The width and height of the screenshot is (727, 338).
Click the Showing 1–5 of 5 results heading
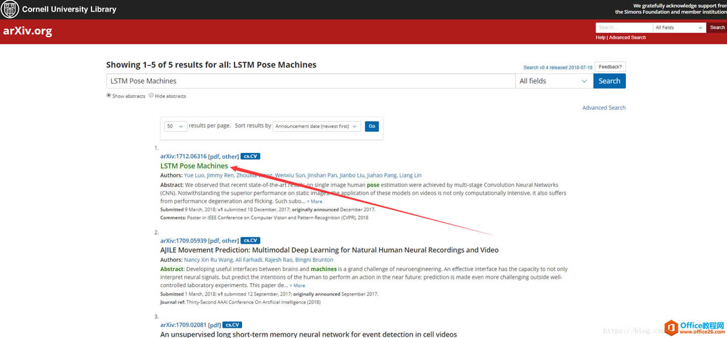click(x=211, y=65)
